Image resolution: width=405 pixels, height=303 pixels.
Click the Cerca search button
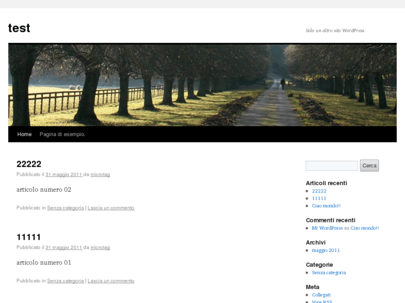click(369, 166)
